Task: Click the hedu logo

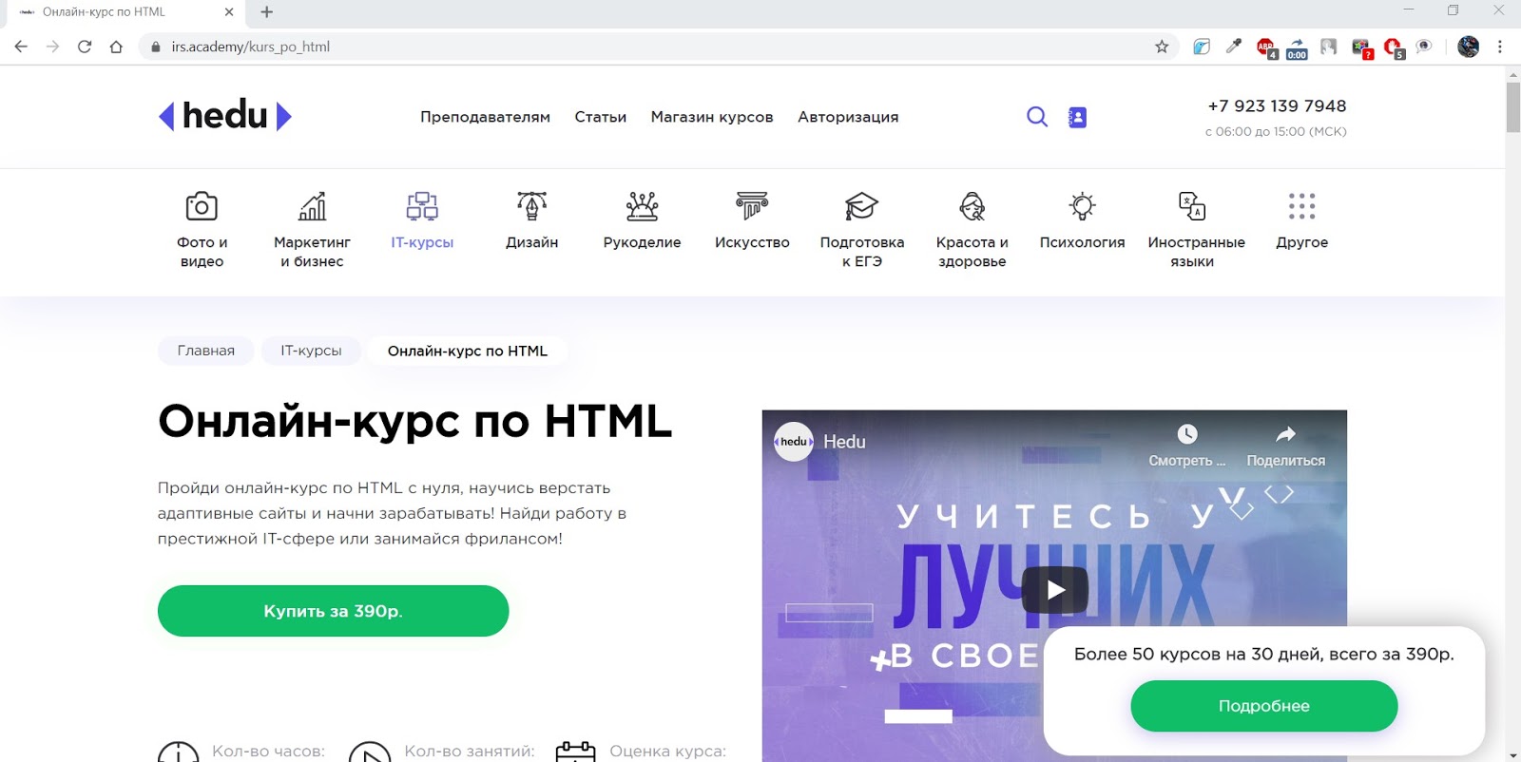Action: click(225, 116)
